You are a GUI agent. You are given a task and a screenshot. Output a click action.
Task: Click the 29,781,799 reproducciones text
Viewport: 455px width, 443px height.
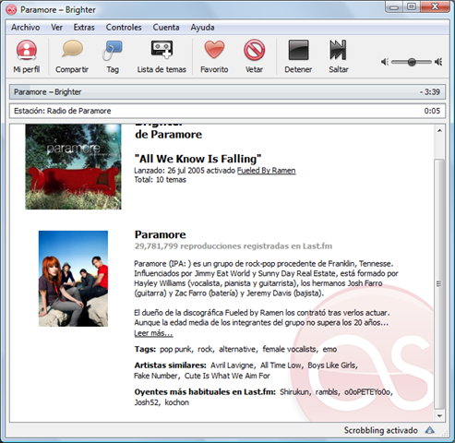click(x=233, y=246)
